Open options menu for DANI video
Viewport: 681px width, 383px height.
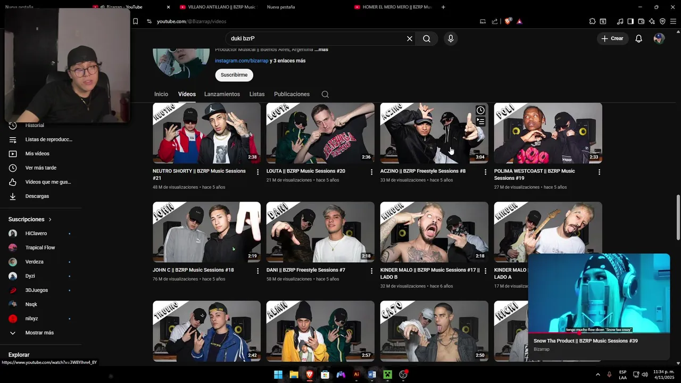pyautogui.click(x=371, y=271)
